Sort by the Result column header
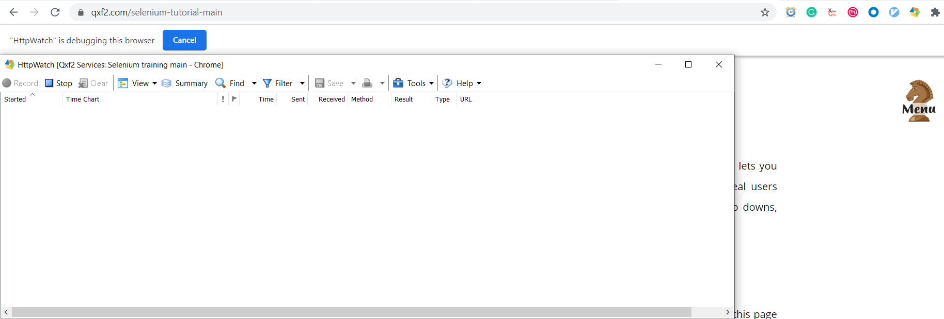Viewport: 944px width, 319px height. 411,99
